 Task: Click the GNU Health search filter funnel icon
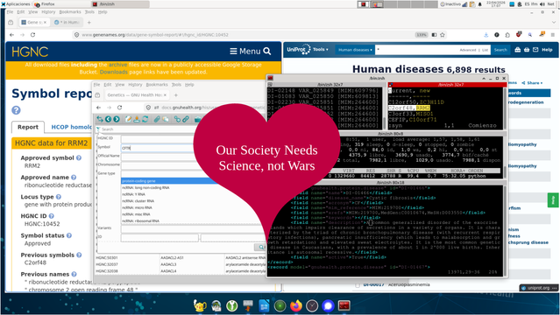pos(98,129)
